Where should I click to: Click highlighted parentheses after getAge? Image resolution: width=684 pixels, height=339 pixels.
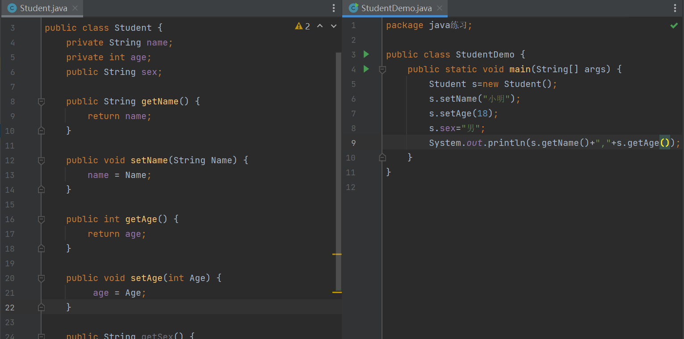click(x=665, y=143)
